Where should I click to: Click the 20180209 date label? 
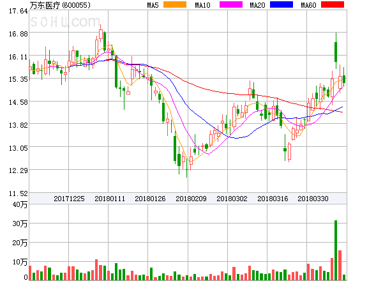pos(191,199)
